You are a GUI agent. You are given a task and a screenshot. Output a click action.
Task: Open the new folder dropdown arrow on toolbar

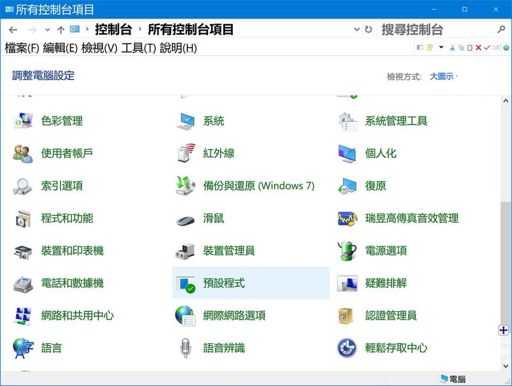click(x=441, y=47)
